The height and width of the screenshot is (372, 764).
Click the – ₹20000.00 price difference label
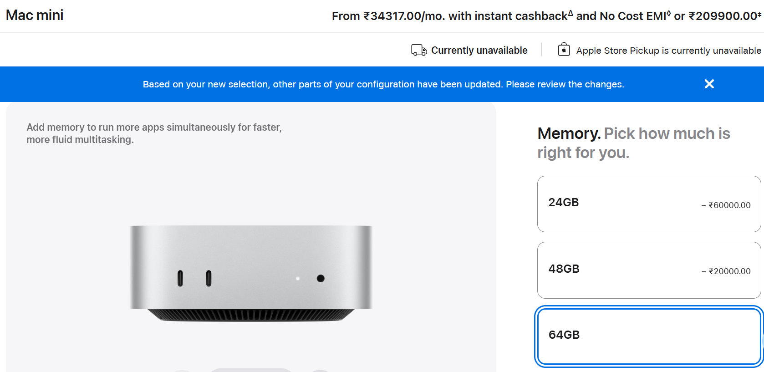click(726, 271)
